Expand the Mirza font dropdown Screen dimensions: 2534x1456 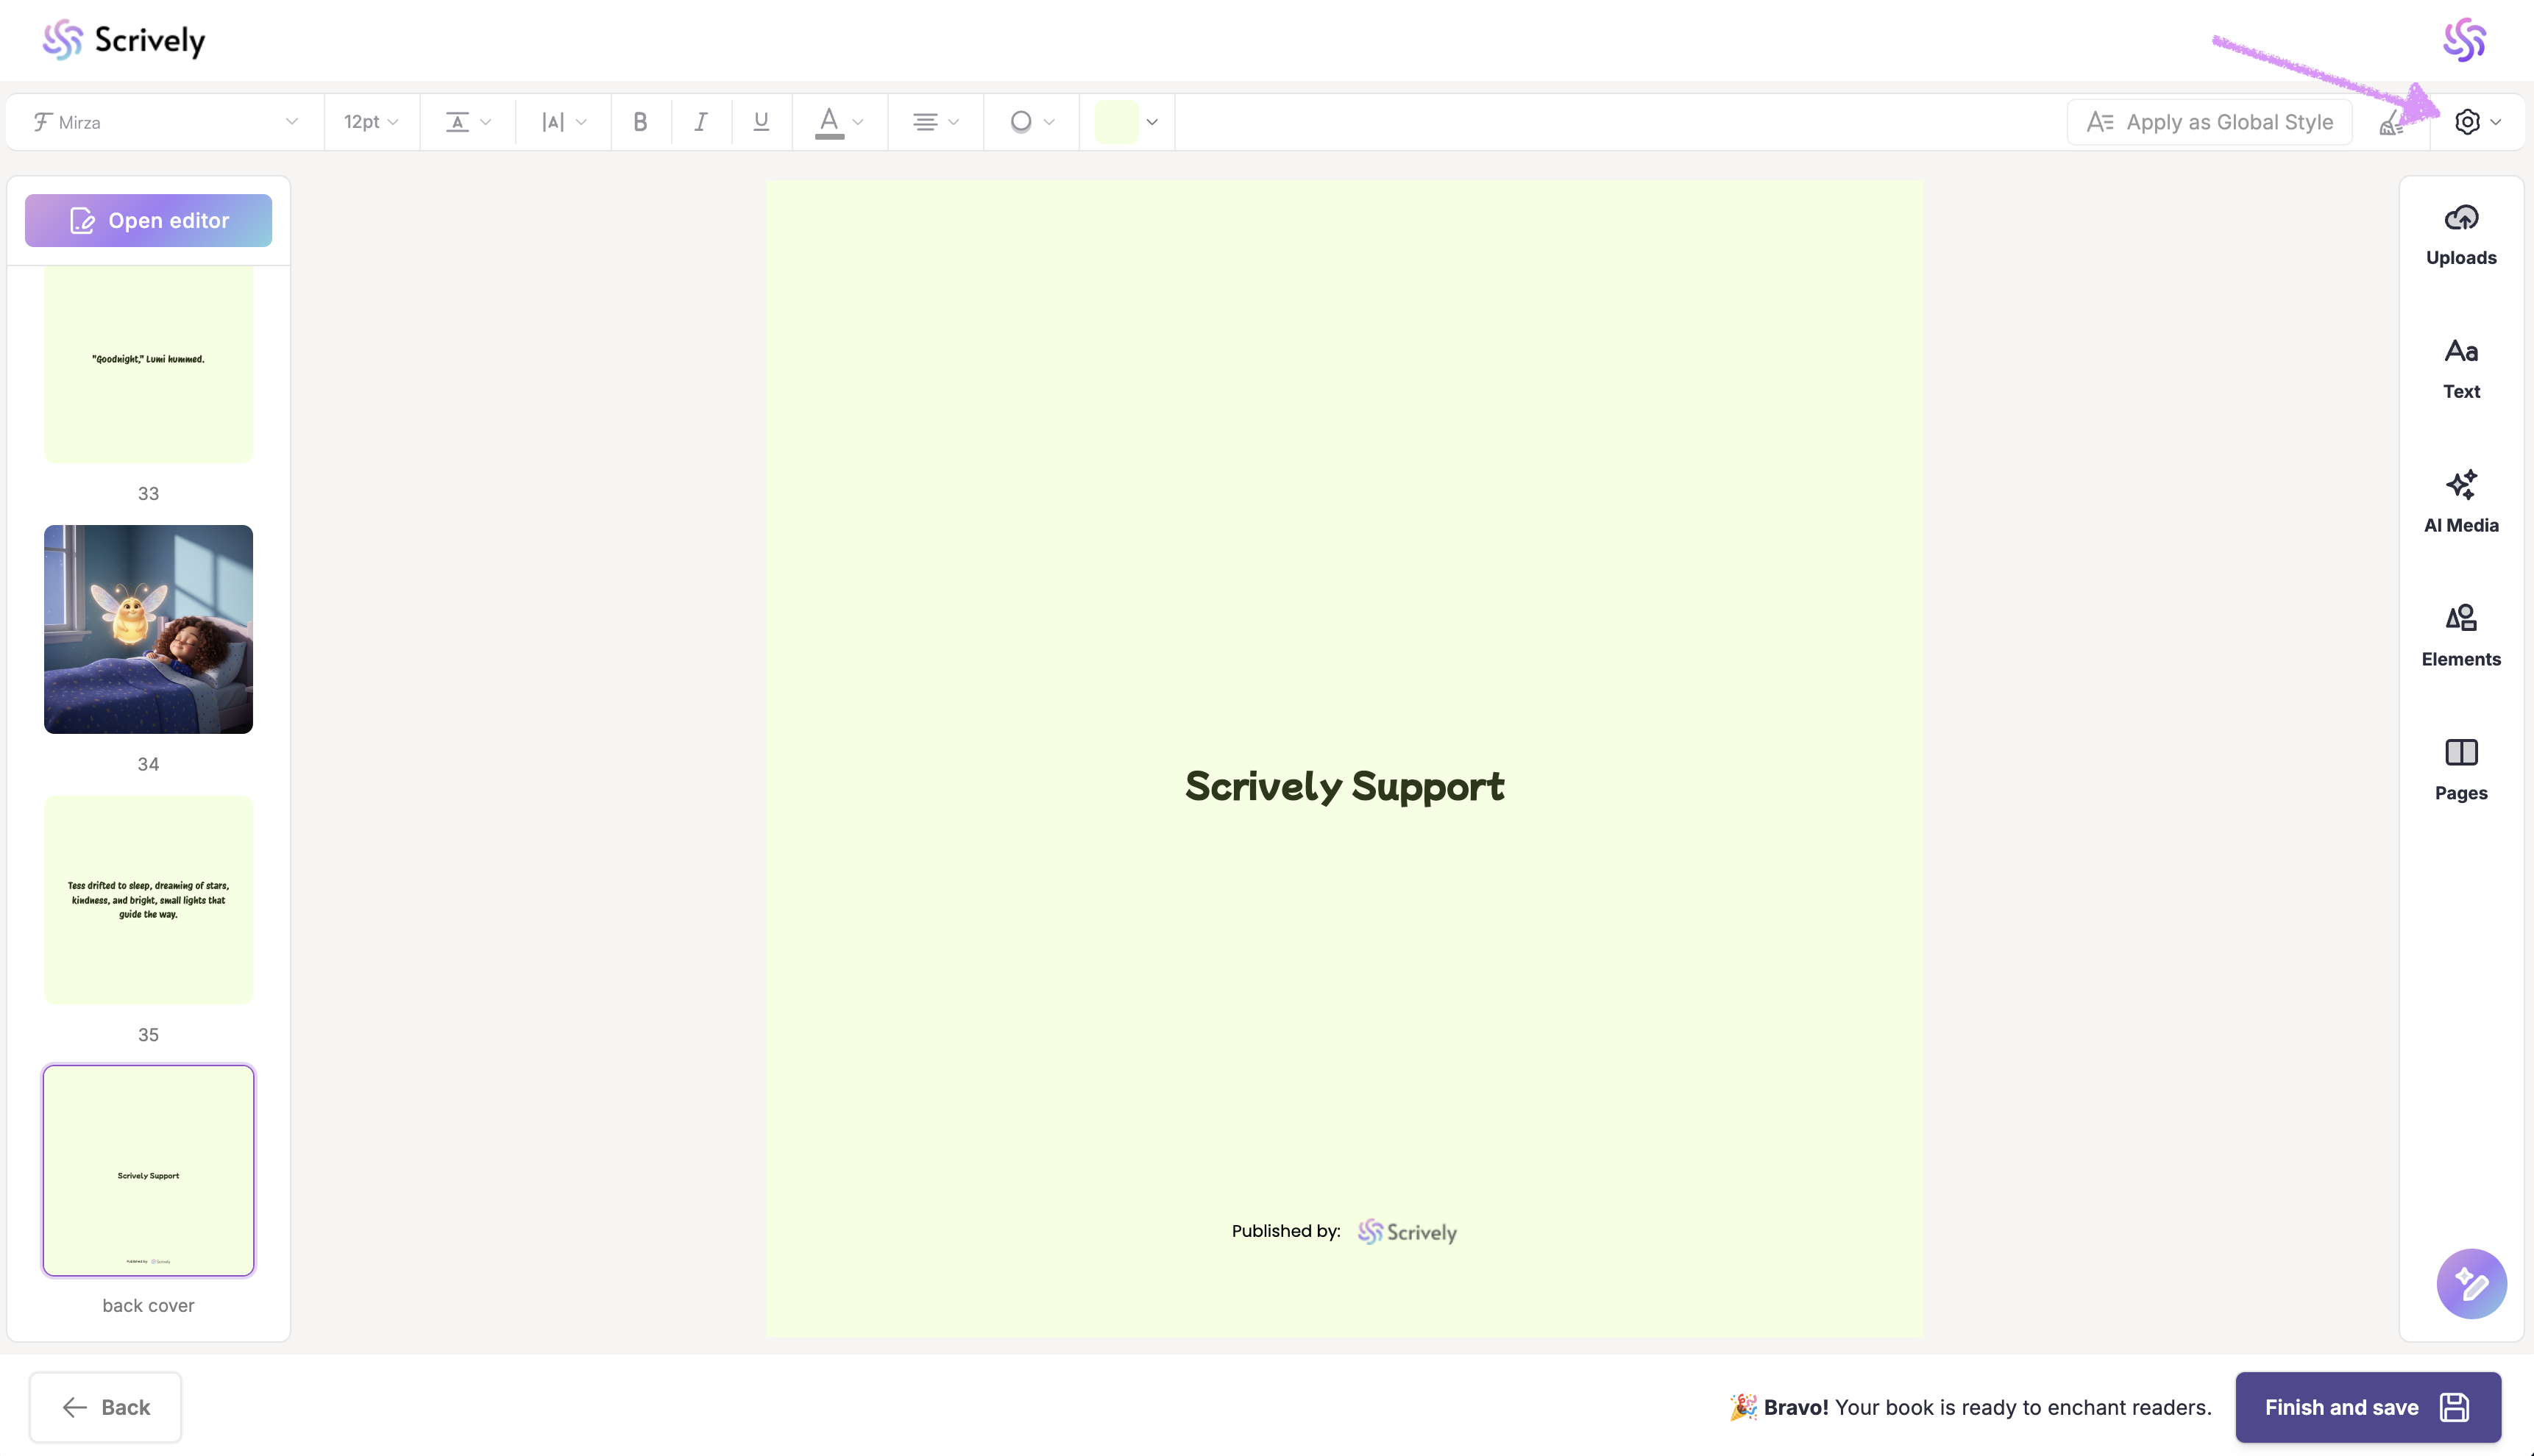[x=165, y=122]
